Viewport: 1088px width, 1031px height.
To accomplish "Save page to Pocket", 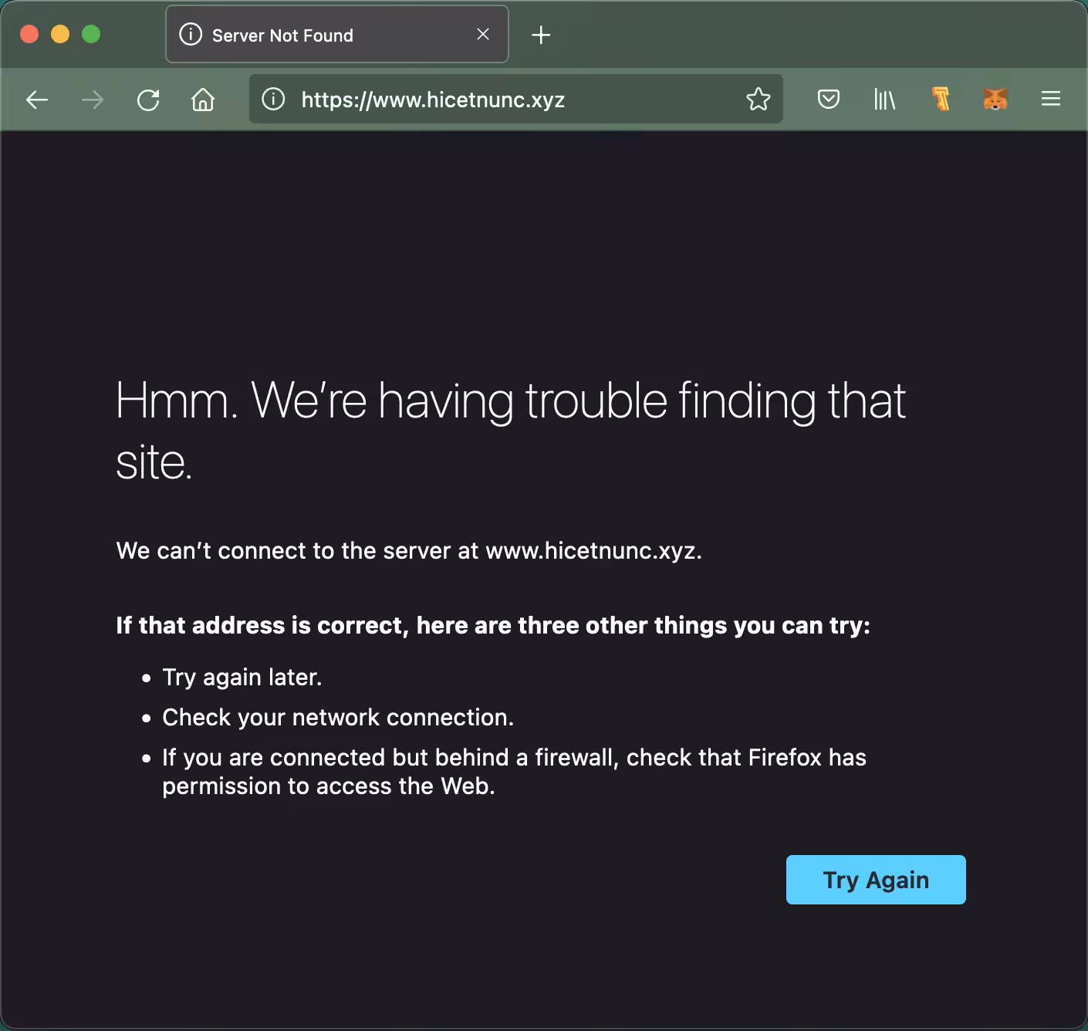I will [829, 99].
